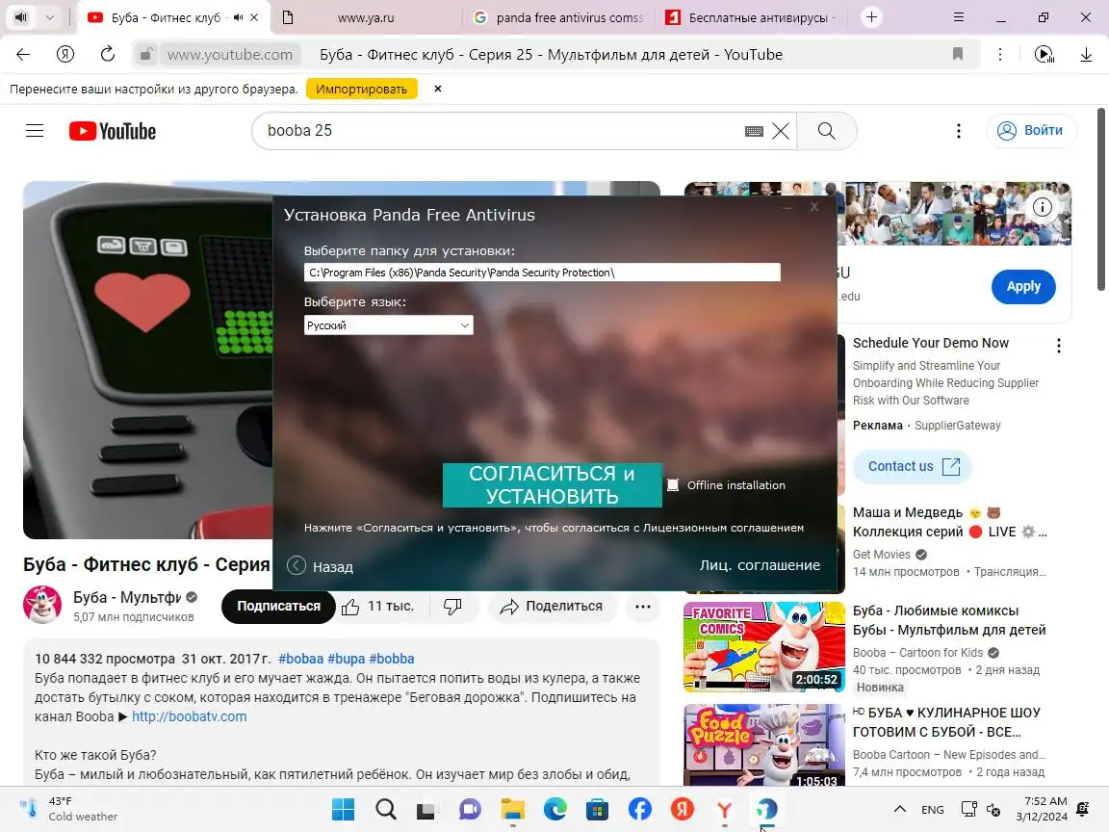This screenshot has height=832, width=1109.
Task: Open taskbar Search icon
Action: [x=386, y=809]
